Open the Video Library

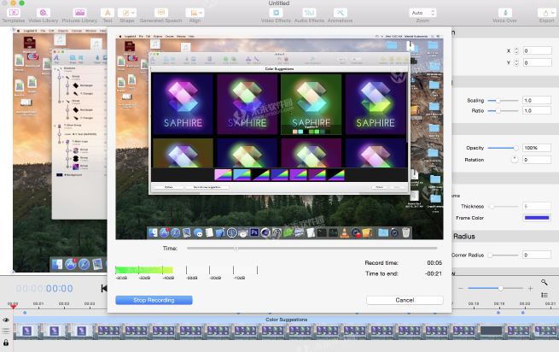[x=43, y=14]
